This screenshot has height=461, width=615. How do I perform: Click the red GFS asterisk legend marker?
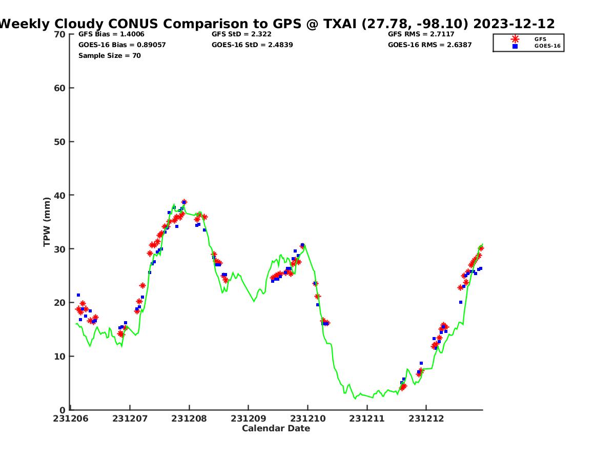[515, 39]
